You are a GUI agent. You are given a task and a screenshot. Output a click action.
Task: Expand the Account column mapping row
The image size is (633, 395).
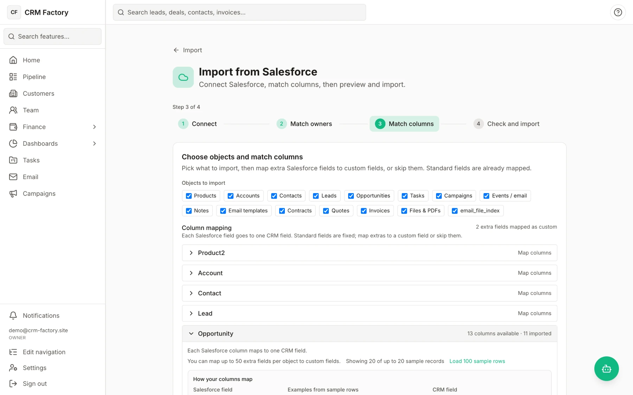point(369,273)
